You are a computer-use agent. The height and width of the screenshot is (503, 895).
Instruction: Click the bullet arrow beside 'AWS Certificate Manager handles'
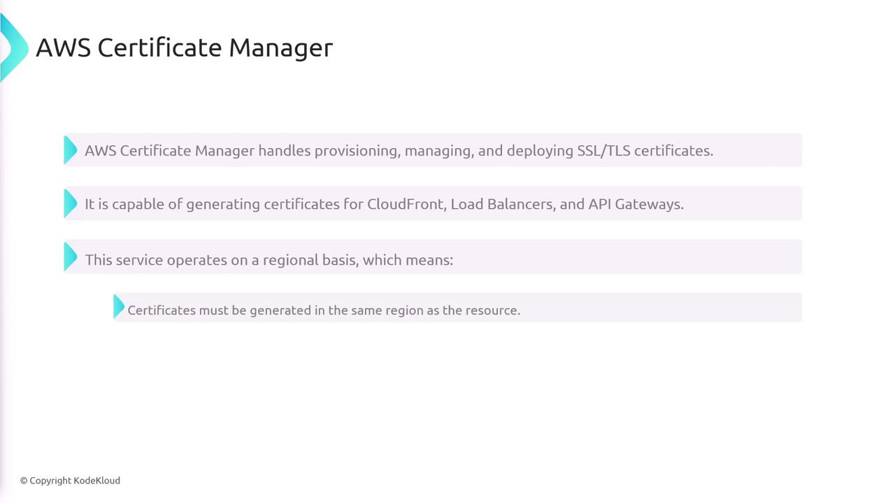(x=70, y=150)
